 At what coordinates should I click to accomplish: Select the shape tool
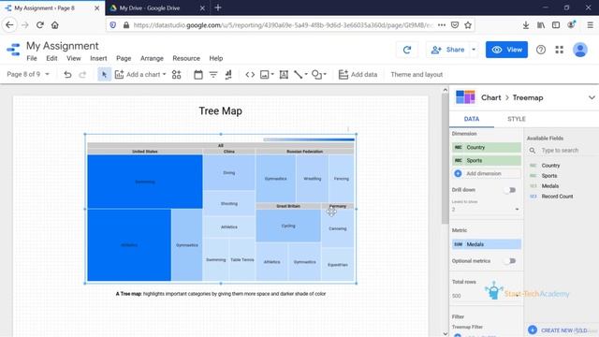pyautogui.click(x=316, y=75)
